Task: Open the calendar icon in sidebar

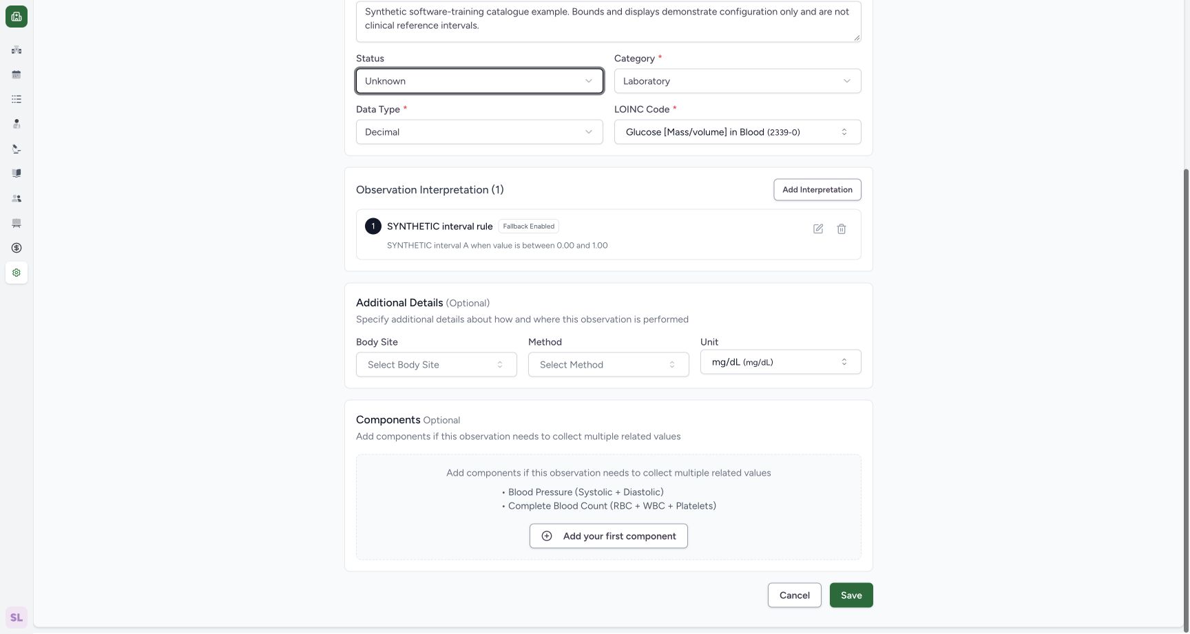Action: tap(17, 74)
